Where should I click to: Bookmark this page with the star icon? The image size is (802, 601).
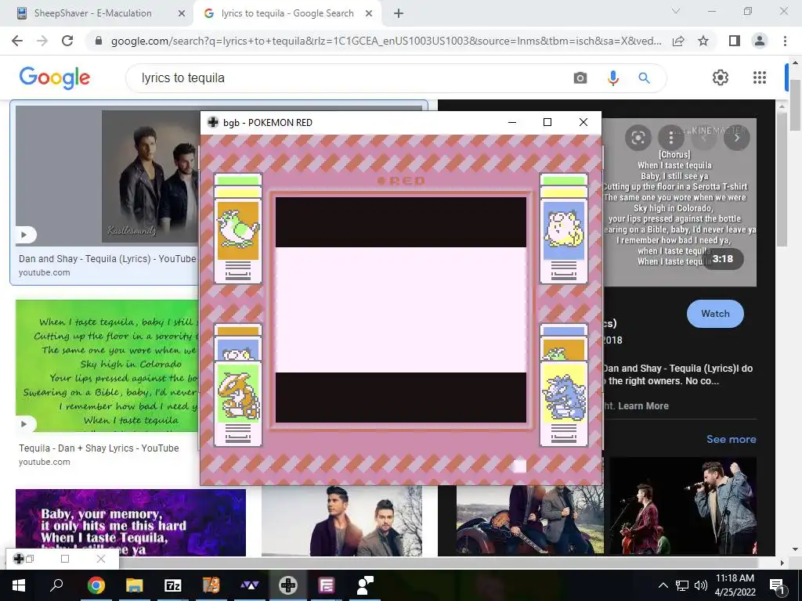click(x=703, y=41)
